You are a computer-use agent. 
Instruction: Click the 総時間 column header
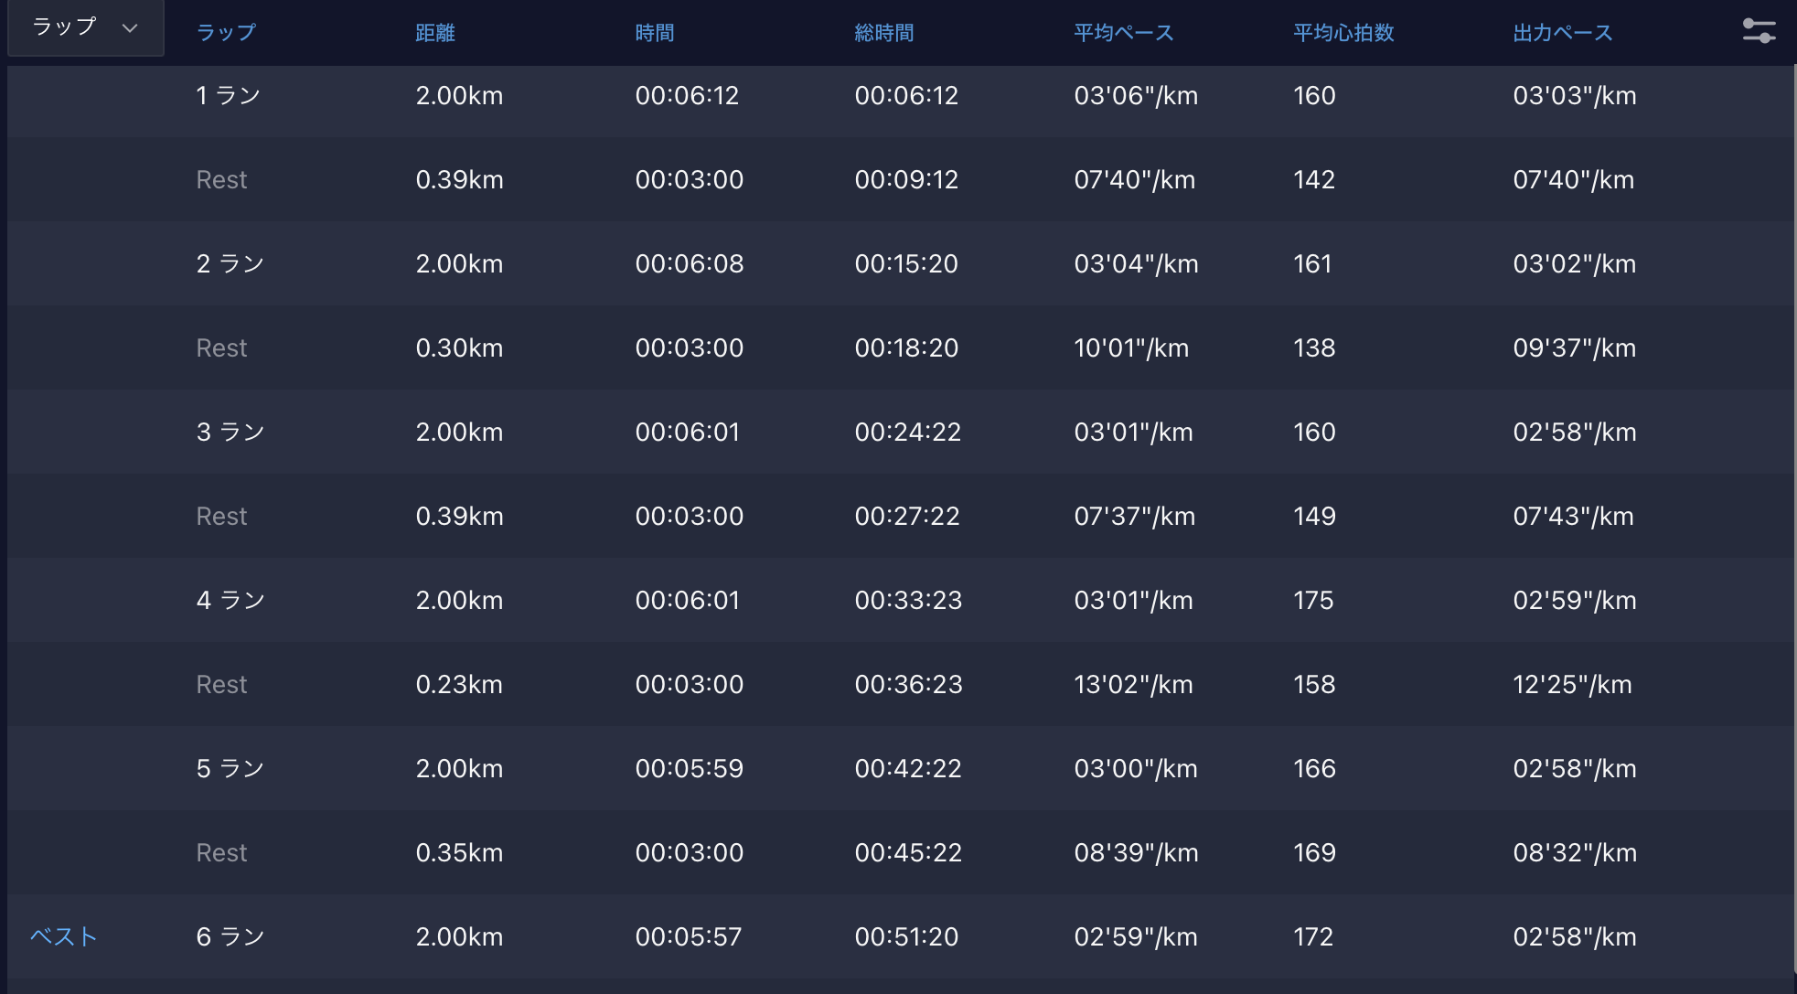[x=883, y=33]
